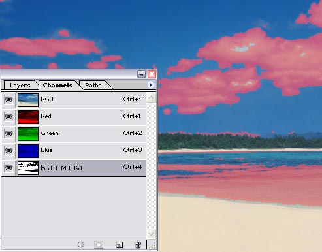Open Channels panel flyout menu arrow
Screen dimensions: 322x252
coord(151,85)
